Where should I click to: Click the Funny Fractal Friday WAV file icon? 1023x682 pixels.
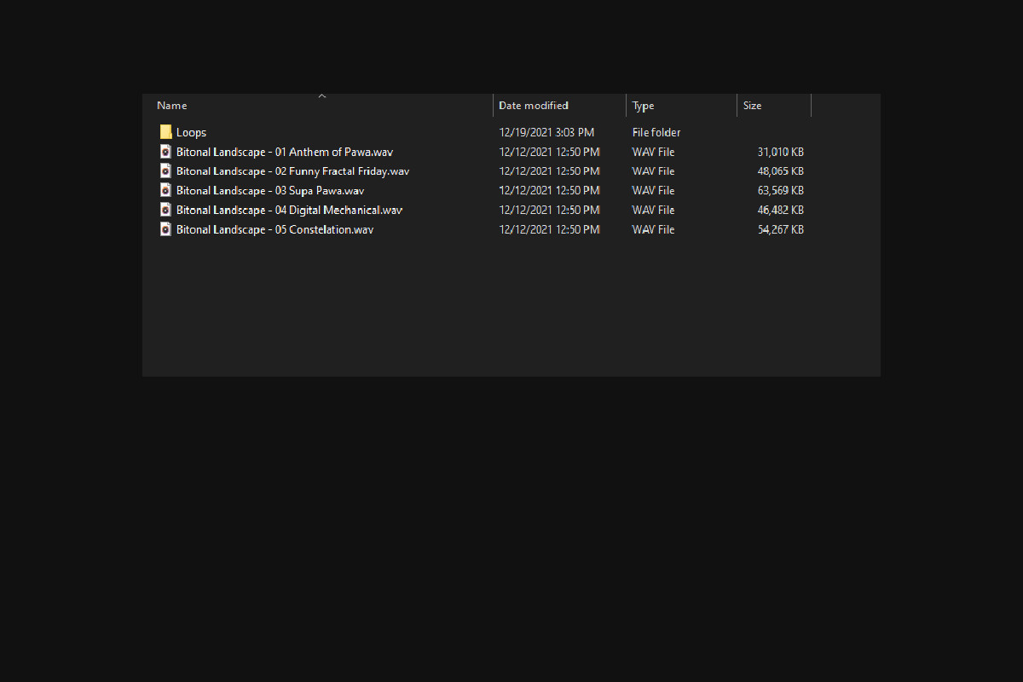[165, 171]
